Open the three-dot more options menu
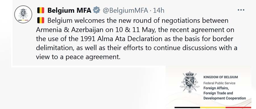The width and height of the screenshot is (256, 109). (241, 10)
